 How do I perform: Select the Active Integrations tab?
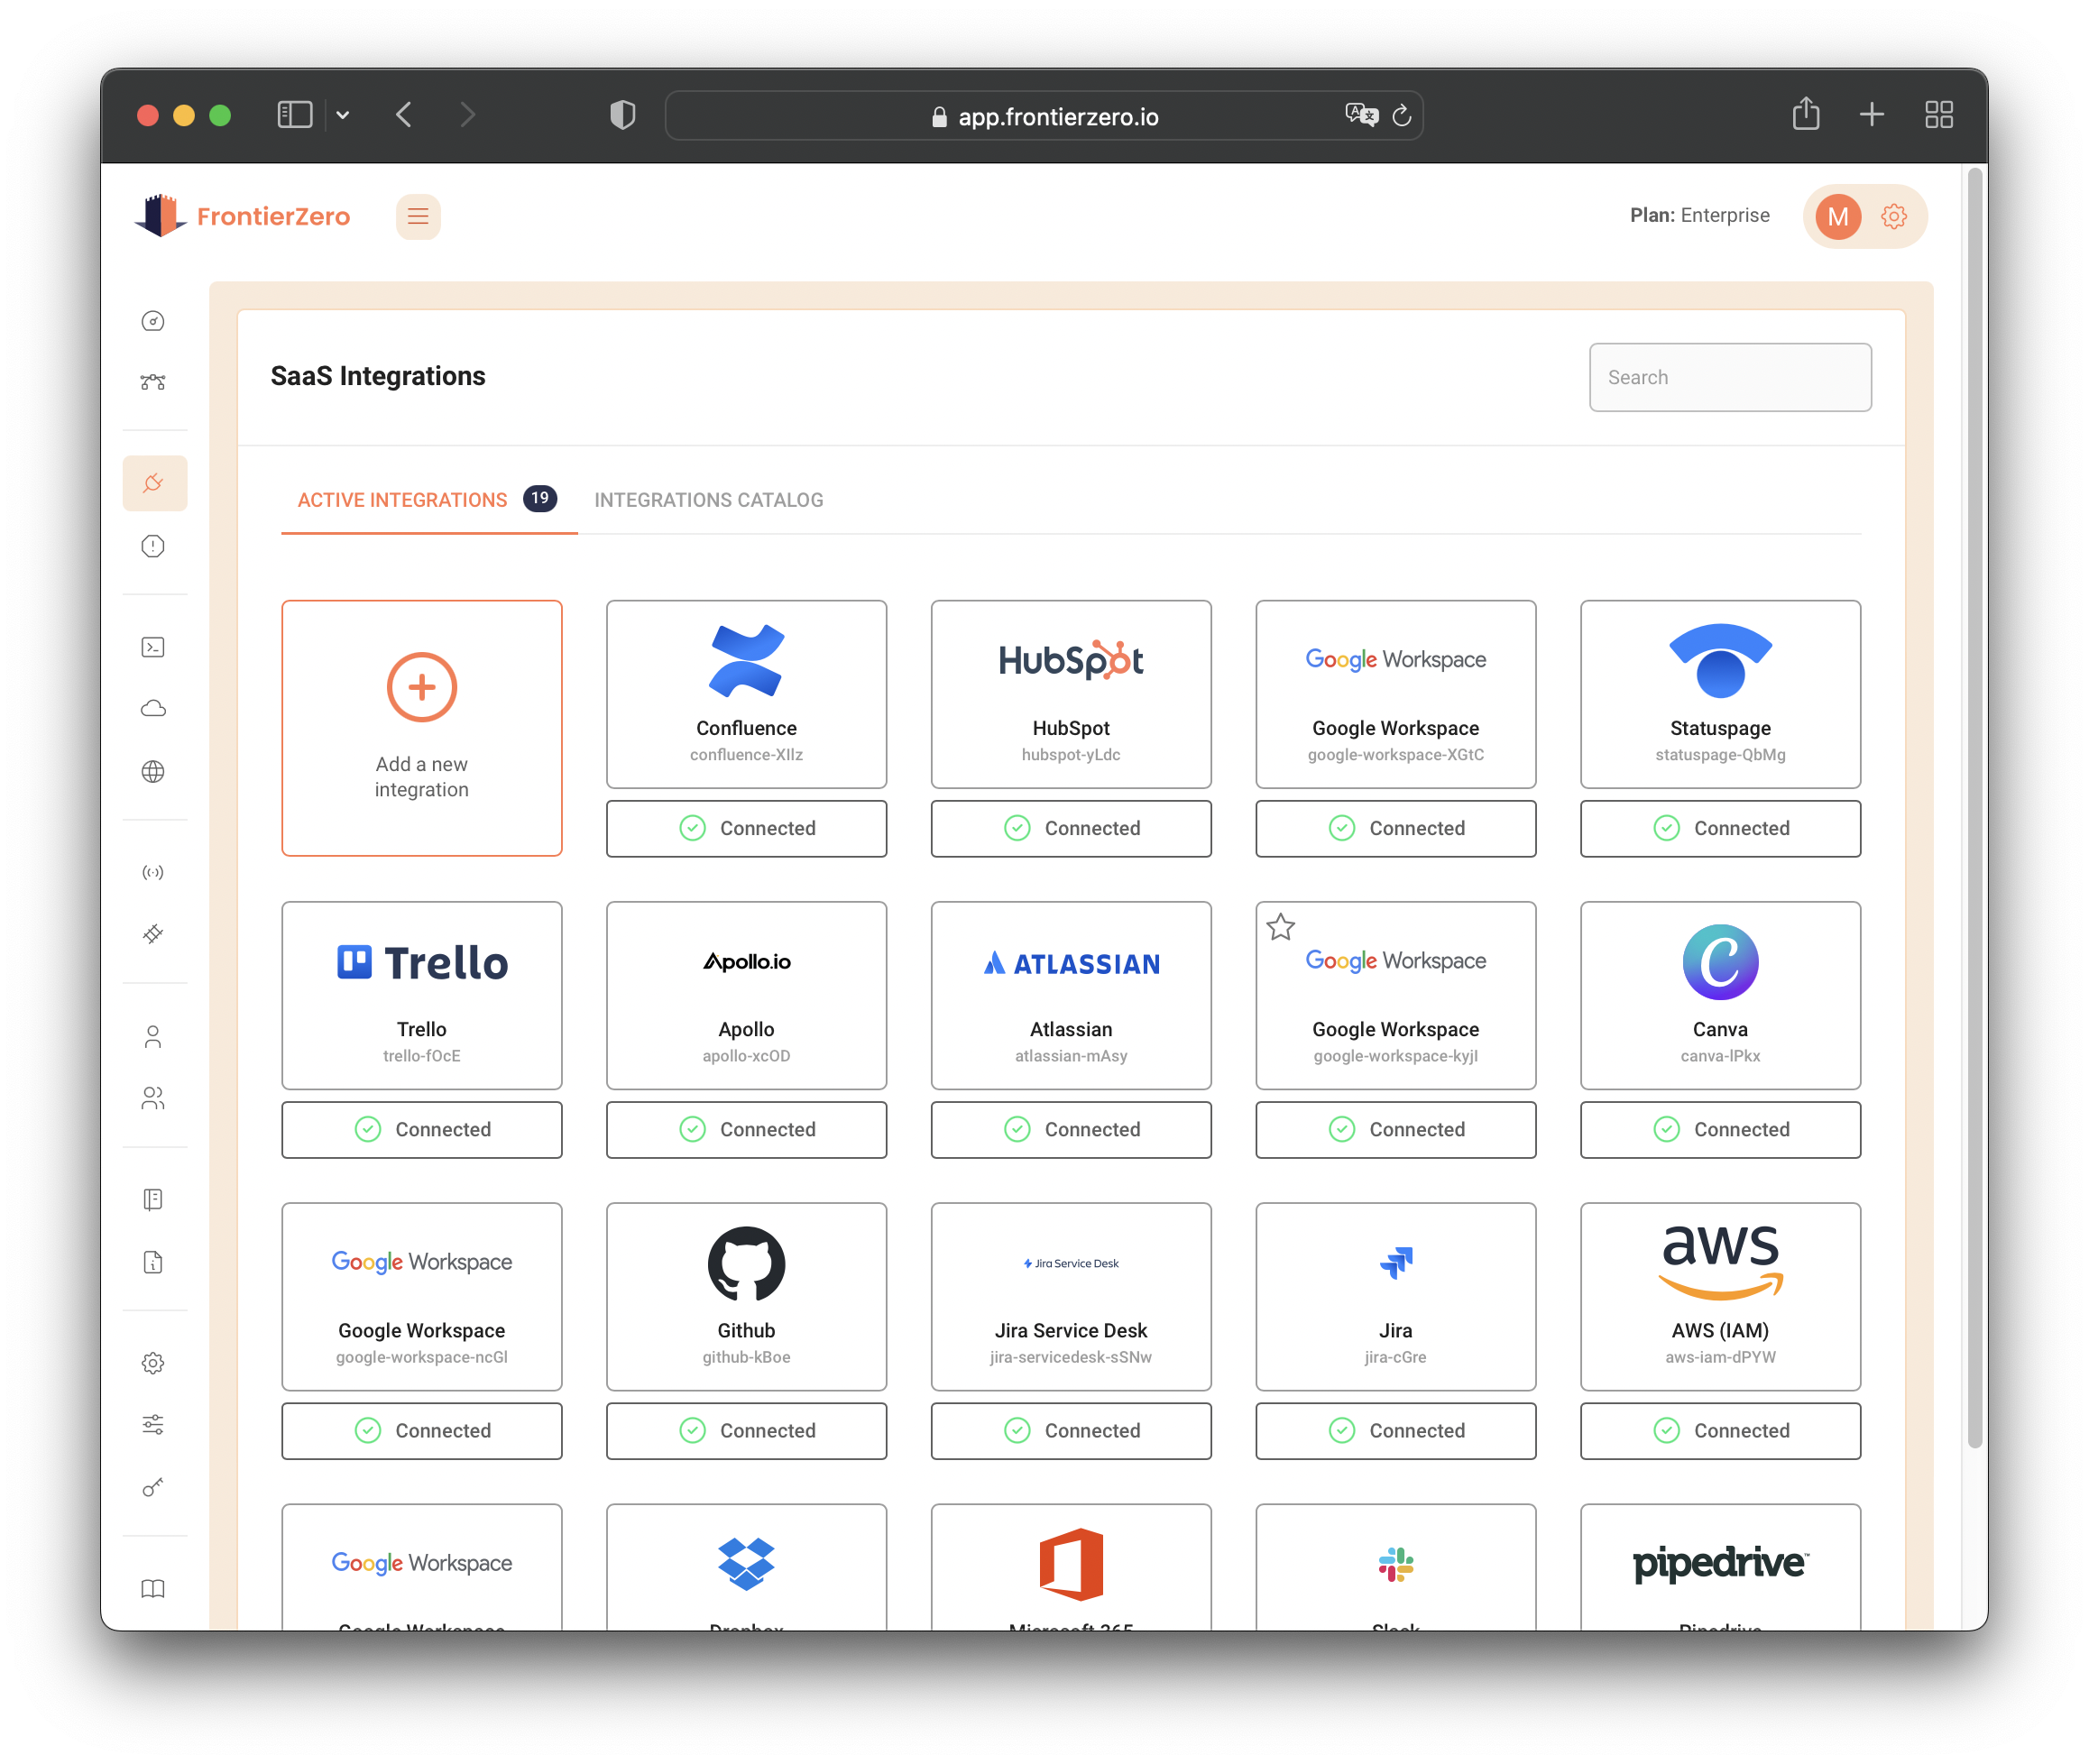tap(402, 500)
